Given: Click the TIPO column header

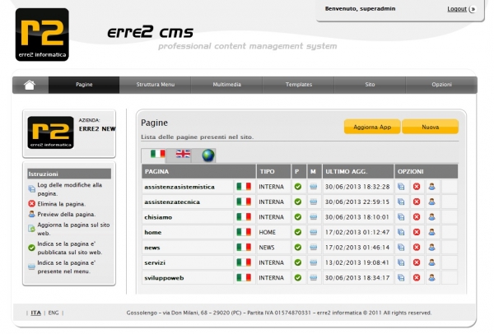Looking at the screenshot, I should 274,172.
